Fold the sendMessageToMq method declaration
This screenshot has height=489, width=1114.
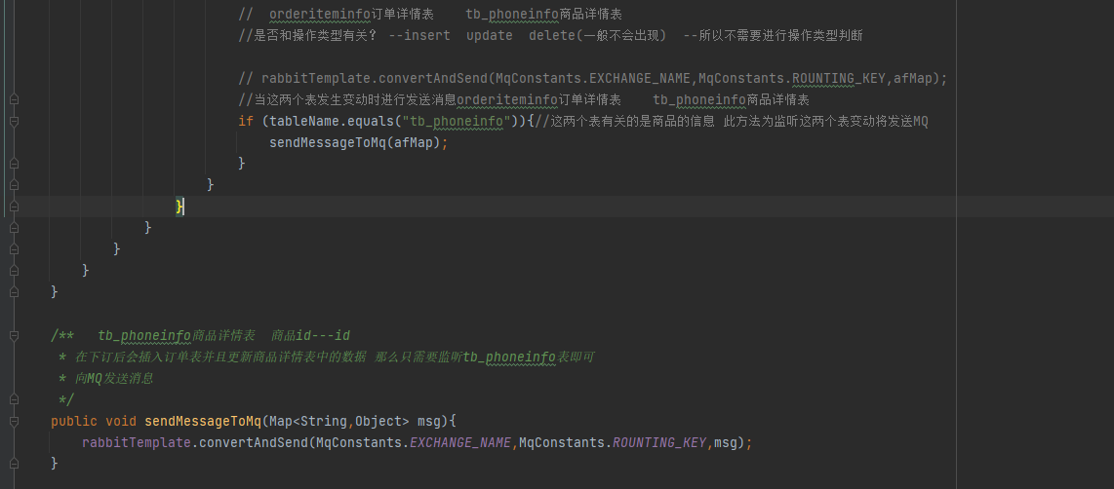pos(13,421)
